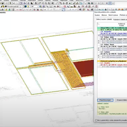127x127 pixels.
Task: Click the Chybové hlášení button
Action: coord(121,100)
